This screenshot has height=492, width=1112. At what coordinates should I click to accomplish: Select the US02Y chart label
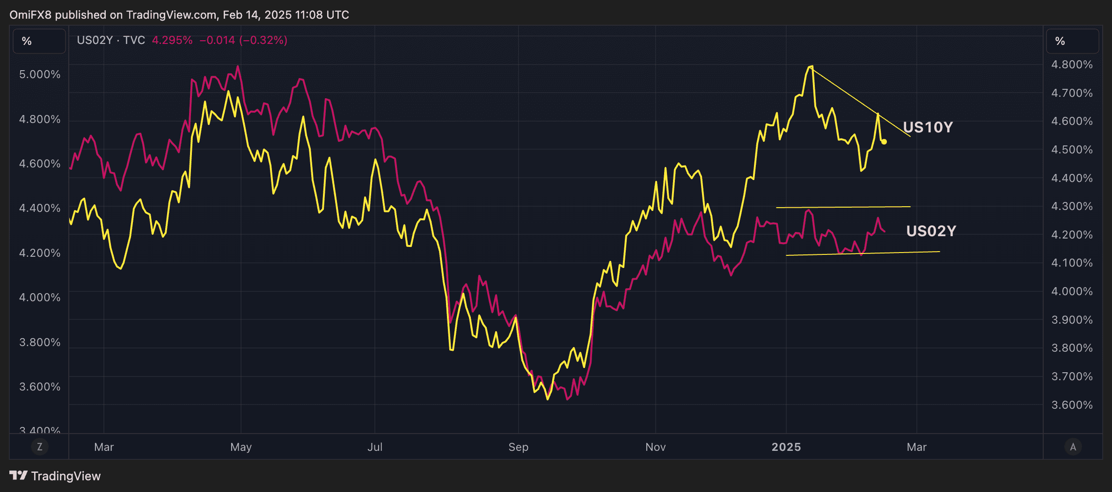tap(931, 231)
